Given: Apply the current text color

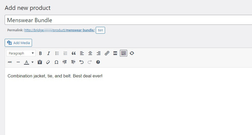Looking at the screenshot, I should click(x=27, y=62).
